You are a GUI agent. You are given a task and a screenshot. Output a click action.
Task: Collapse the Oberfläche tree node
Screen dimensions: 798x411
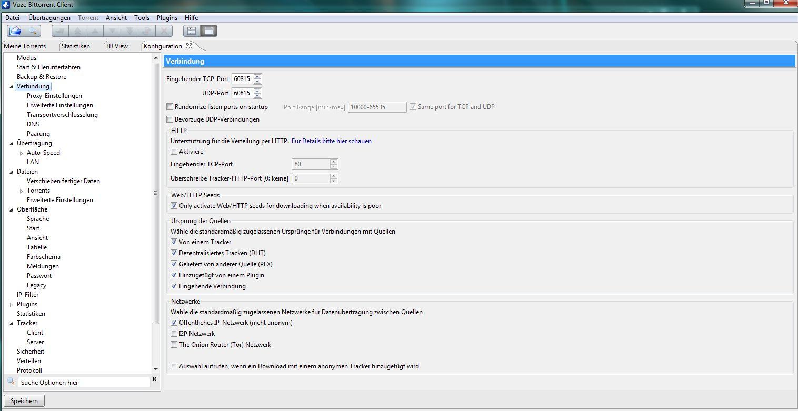point(12,209)
